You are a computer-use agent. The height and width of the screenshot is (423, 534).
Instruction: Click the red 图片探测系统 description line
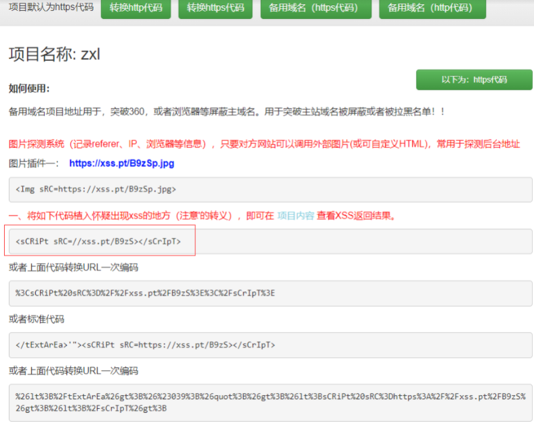click(264, 144)
